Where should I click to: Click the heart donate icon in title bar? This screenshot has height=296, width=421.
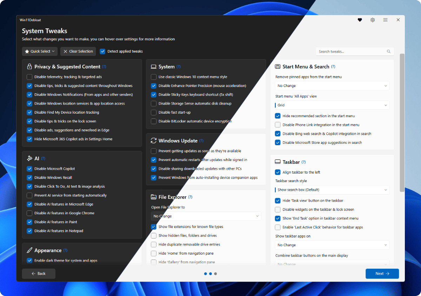coord(360,20)
